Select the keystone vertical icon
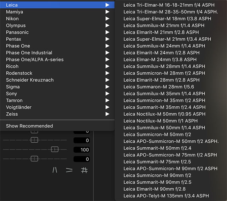This screenshot has height=201, width=227. point(55,170)
